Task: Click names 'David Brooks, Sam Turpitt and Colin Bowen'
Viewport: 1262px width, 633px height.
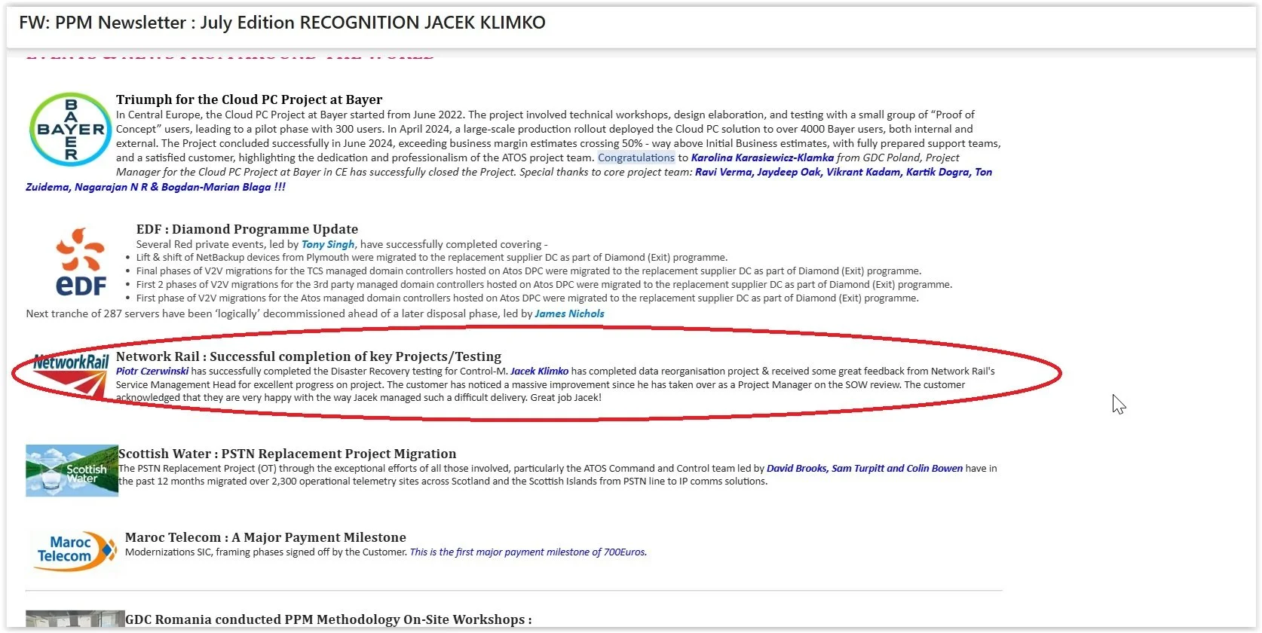Action: click(x=865, y=468)
